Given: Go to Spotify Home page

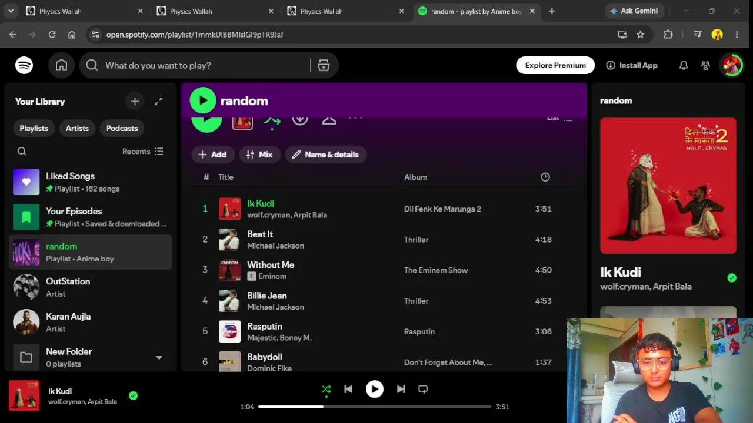Looking at the screenshot, I should coord(61,65).
